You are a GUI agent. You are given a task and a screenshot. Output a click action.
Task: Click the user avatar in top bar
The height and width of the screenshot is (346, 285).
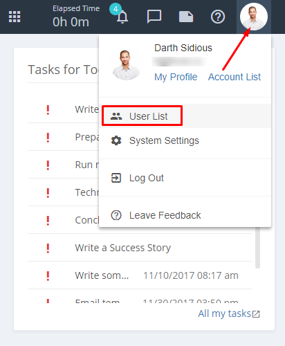(x=254, y=17)
